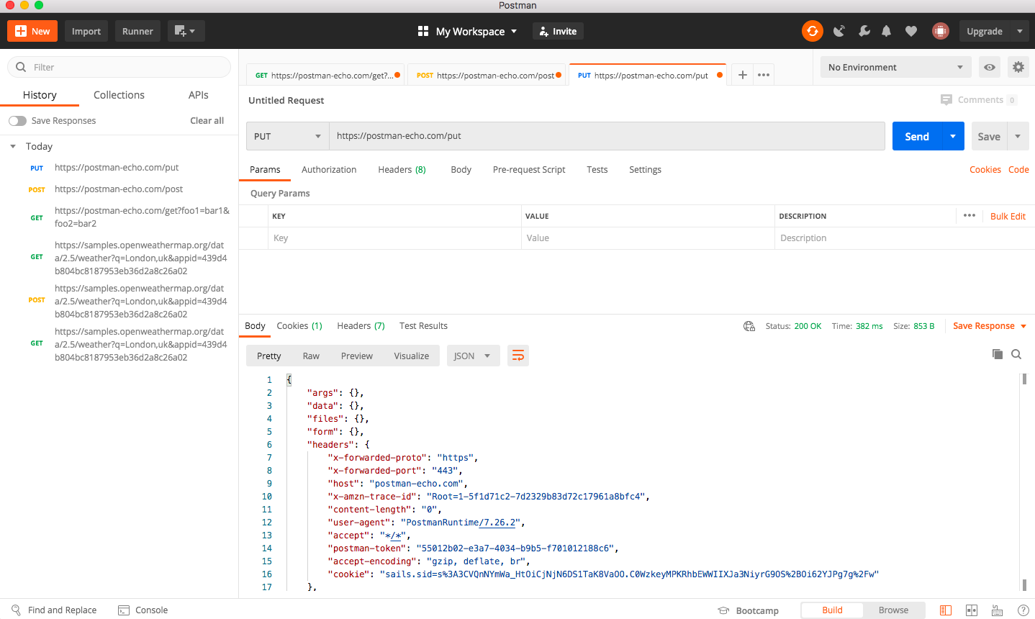Click the Invite button

coord(558,31)
